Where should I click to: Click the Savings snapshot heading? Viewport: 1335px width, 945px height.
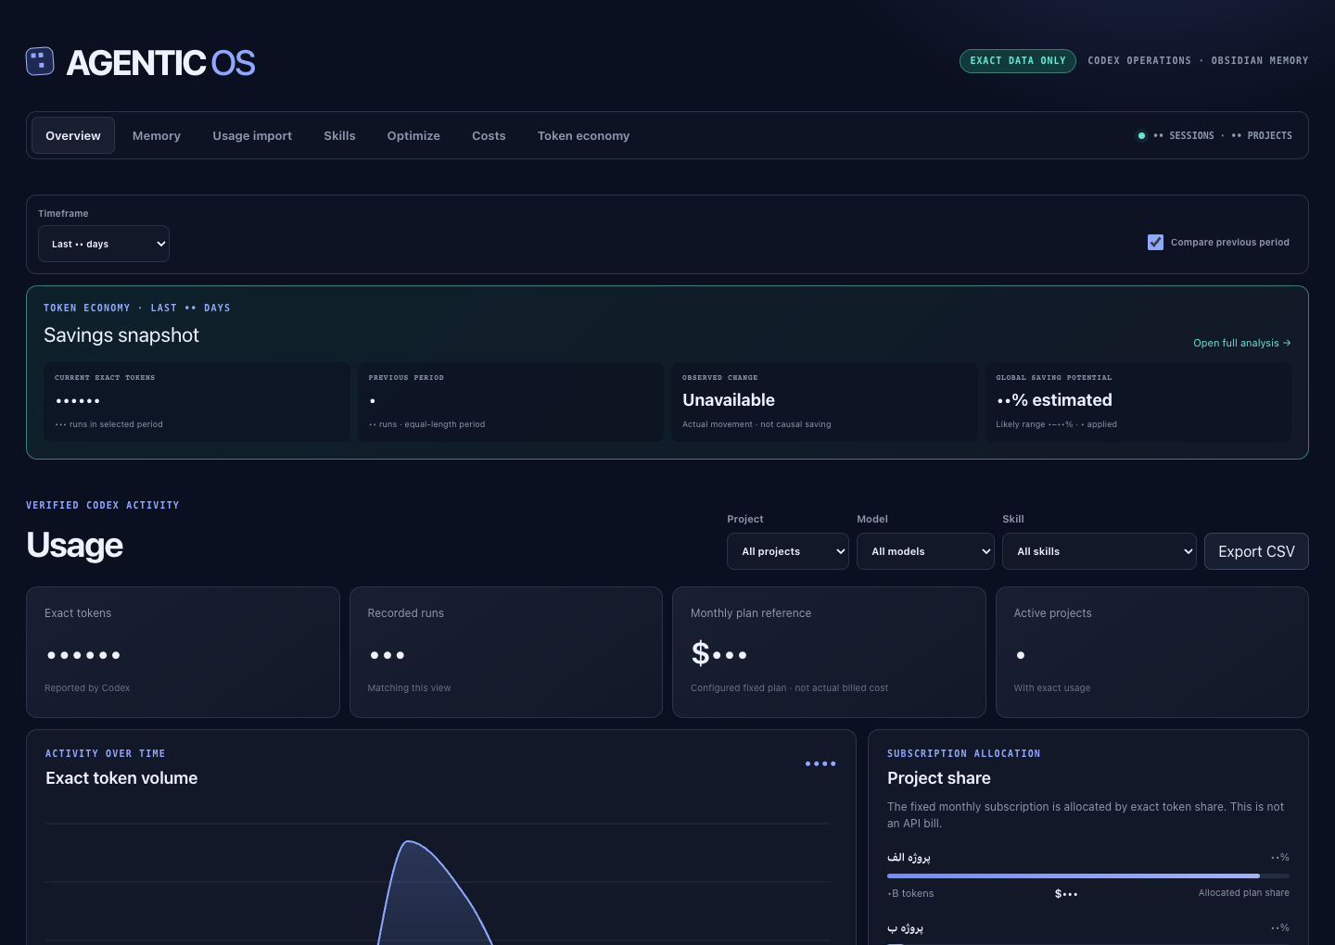pos(121,335)
